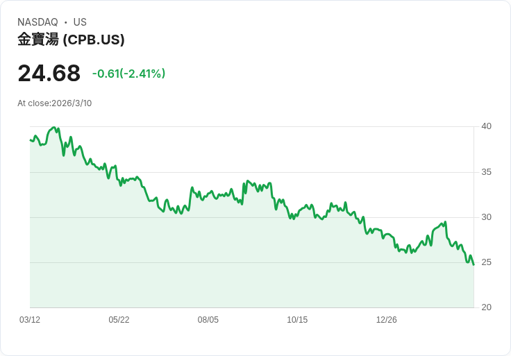511x356 pixels.
Task: Click the 25 price axis label
Action: [486, 262]
